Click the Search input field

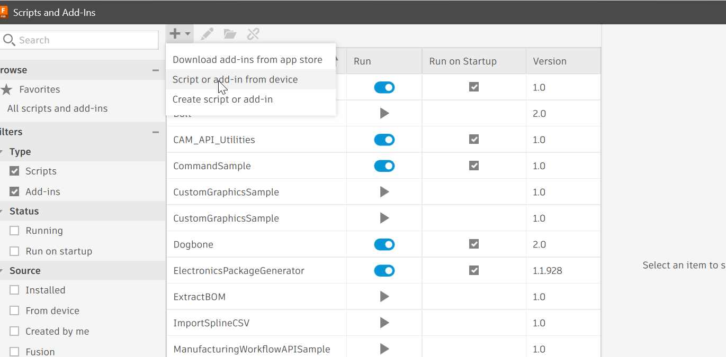[x=85, y=40]
